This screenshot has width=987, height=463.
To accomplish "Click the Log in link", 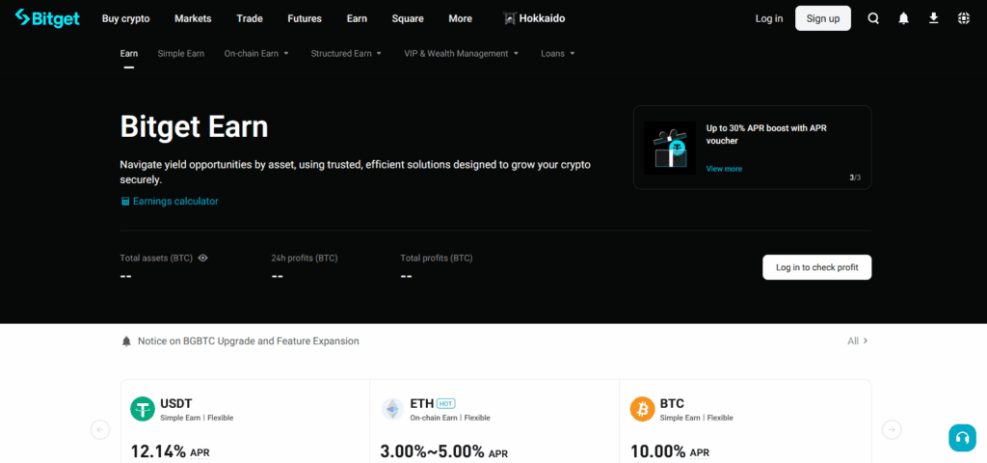I will point(769,19).
